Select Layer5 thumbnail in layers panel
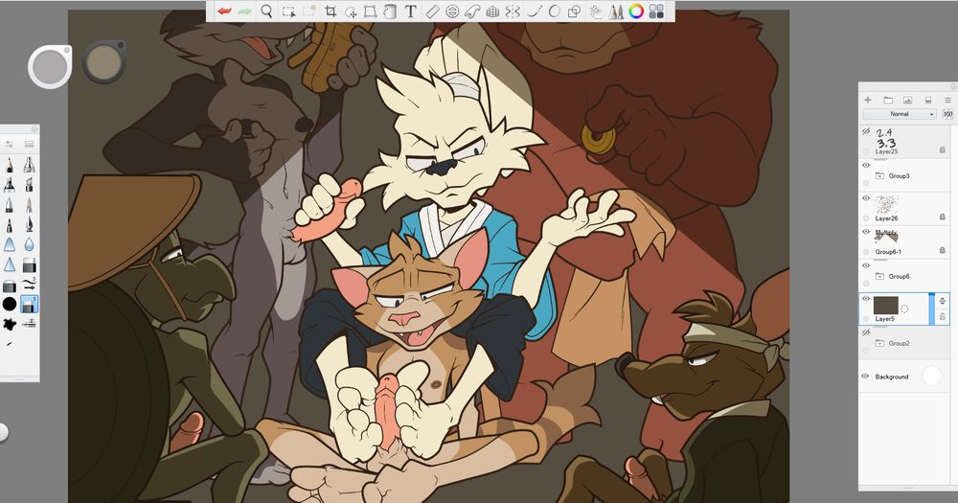The width and height of the screenshot is (958, 503). [886, 306]
